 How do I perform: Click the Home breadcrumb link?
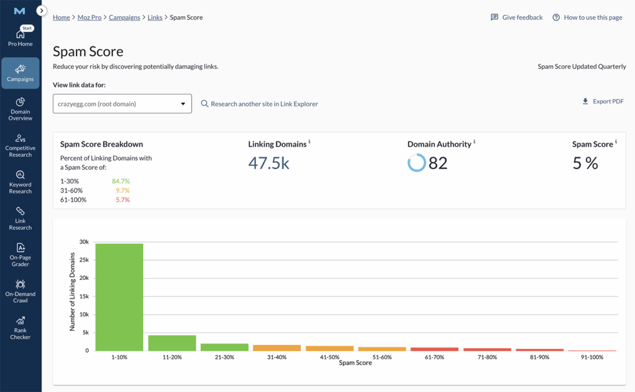point(61,17)
